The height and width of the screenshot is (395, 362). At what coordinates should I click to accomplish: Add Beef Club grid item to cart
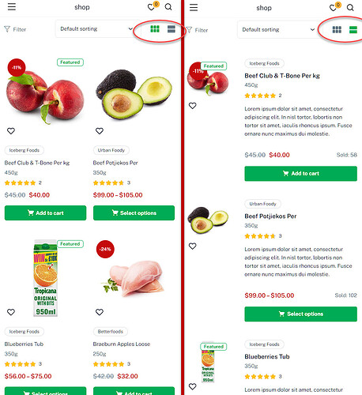coord(45,213)
